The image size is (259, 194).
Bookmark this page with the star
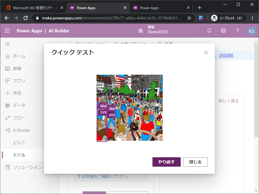[189, 18]
